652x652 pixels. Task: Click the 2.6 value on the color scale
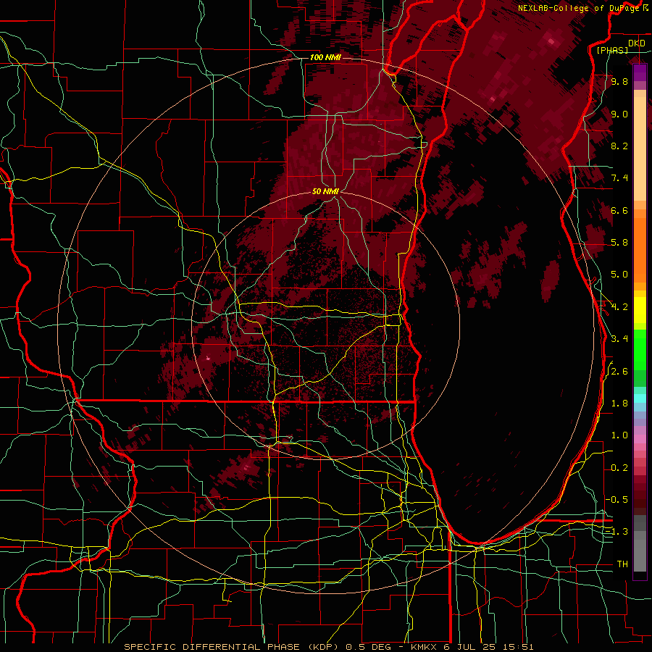(x=619, y=372)
